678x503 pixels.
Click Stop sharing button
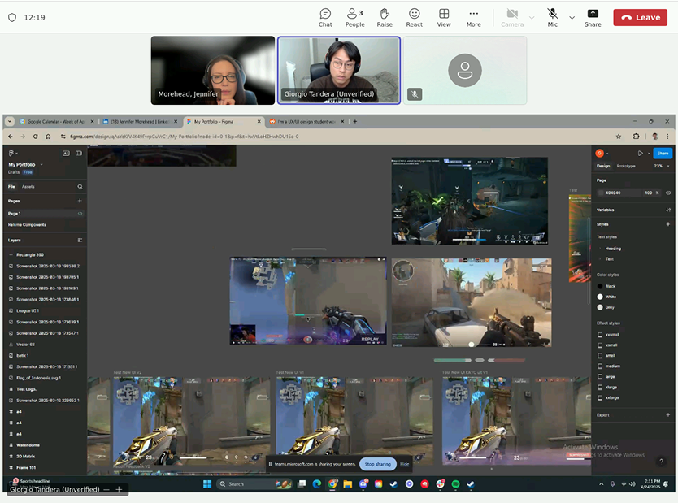click(x=377, y=464)
